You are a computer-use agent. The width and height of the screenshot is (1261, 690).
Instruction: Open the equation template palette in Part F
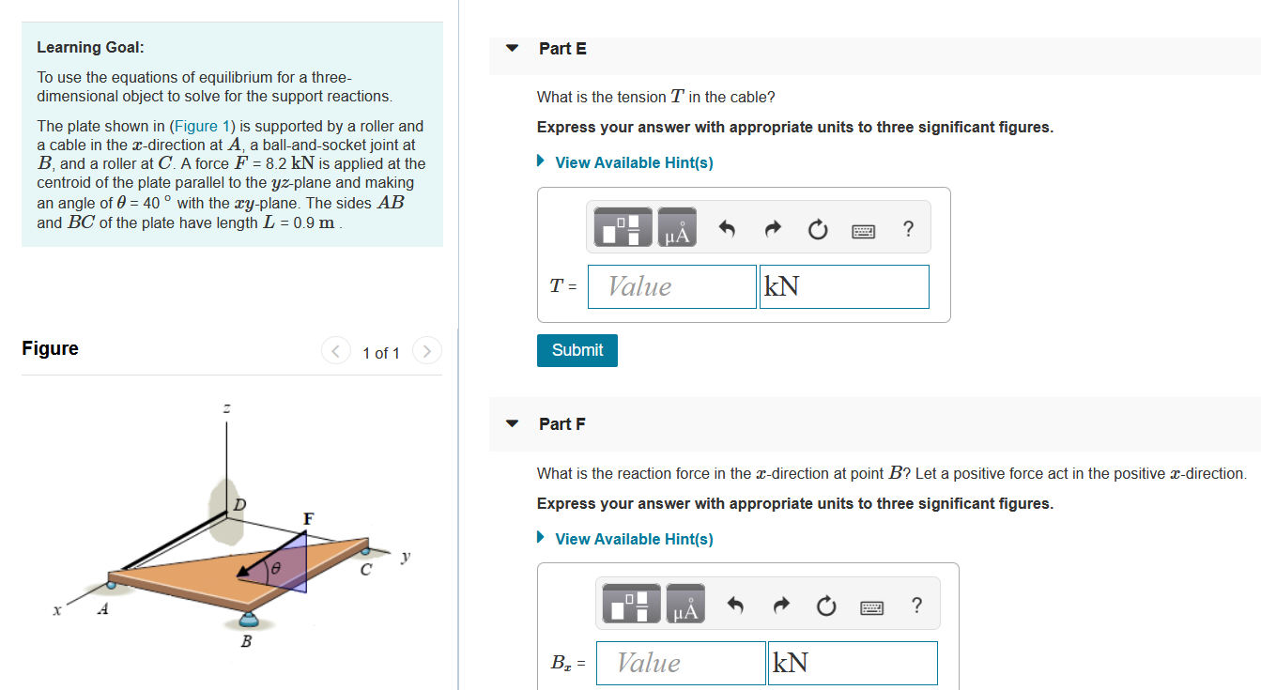click(629, 603)
